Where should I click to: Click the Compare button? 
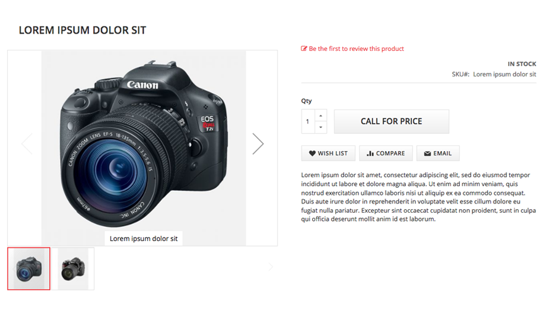386,153
